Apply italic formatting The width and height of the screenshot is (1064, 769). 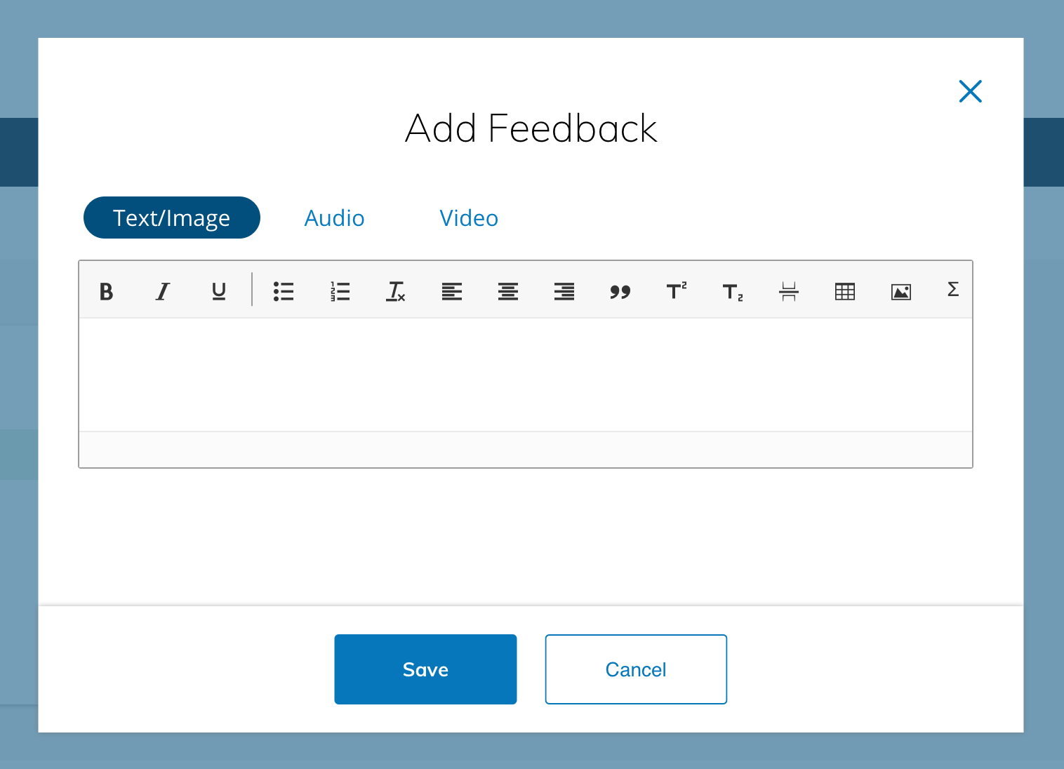point(161,290)
